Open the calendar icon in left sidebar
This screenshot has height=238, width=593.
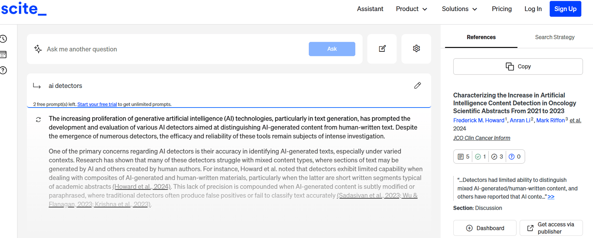click(x=3, y=55)
